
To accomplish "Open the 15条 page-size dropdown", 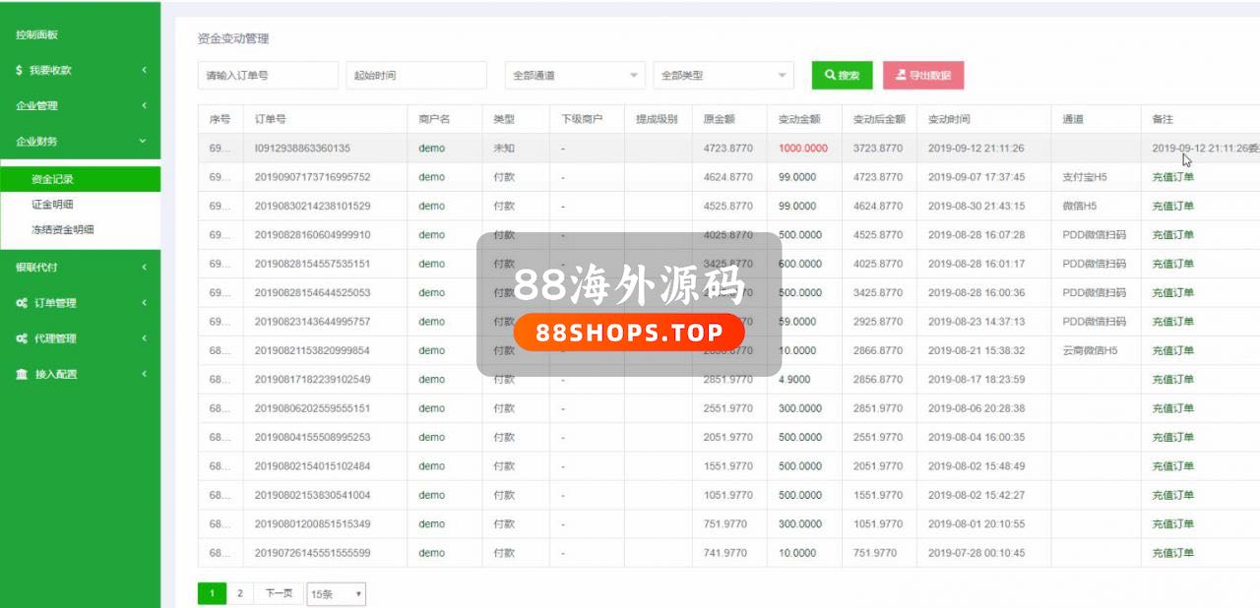I will 336,594.
